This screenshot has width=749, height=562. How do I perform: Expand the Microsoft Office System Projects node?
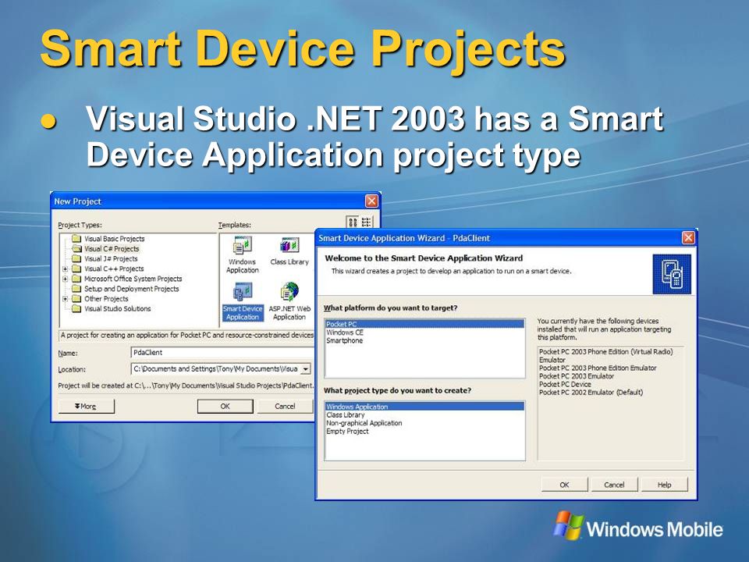(x=66, y=279)
